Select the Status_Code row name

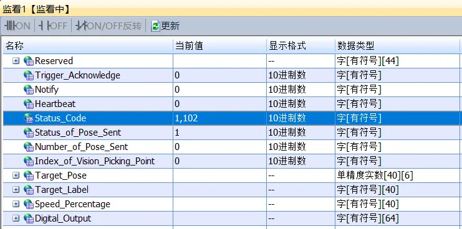60,118
